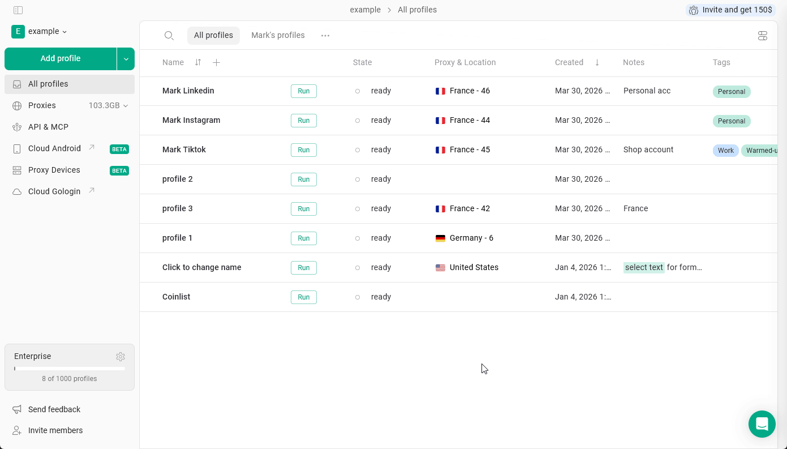
Task: Switch to Mark's profiles tab
Action: tap(278, 35)
